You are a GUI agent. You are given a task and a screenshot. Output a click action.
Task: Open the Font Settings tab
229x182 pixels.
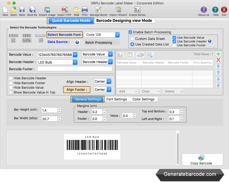117,99
